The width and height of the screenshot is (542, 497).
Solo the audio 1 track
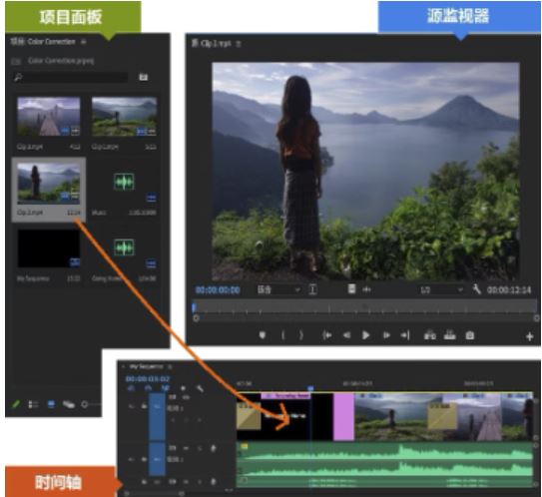[x=200, y=449]
